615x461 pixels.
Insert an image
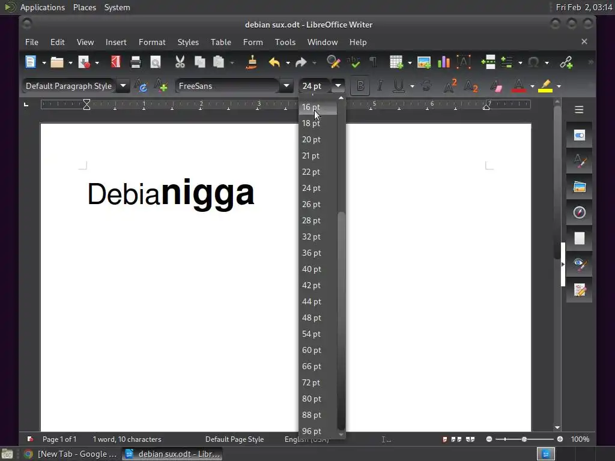coord(424,62)
